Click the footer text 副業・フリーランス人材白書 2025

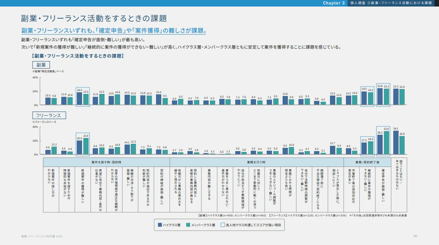[42, 236]
